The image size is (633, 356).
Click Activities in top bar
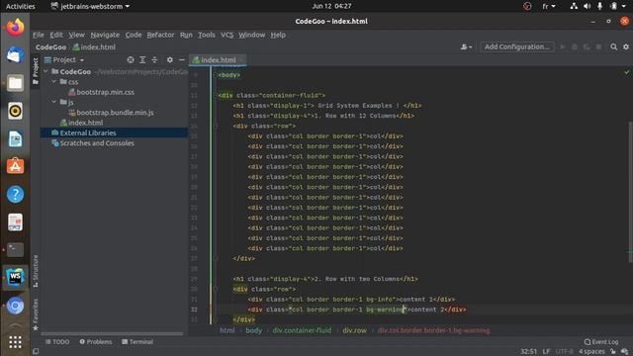pyautogui.click(x=20, y=6)
